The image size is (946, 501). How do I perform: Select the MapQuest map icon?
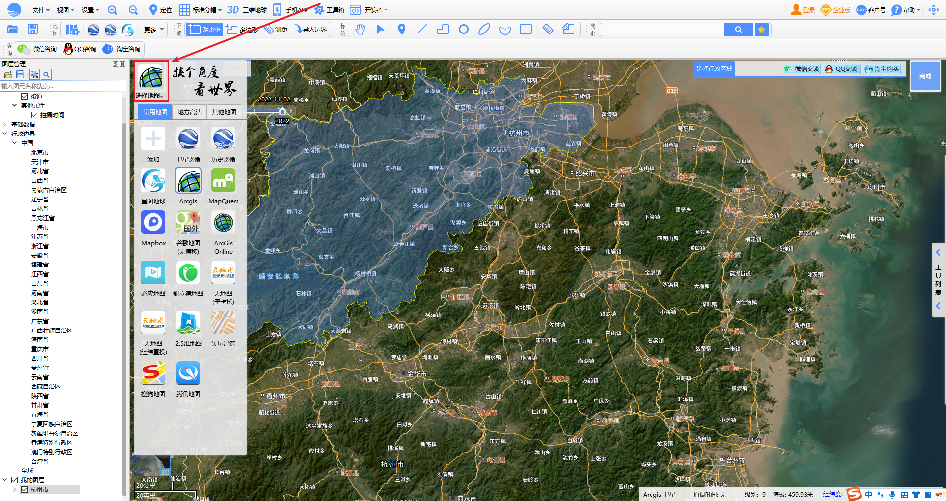coord(223,181)
